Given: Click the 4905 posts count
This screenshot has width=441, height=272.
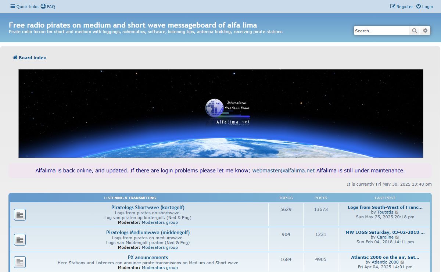Looking at the screenshot, I should tap(321, 259).
